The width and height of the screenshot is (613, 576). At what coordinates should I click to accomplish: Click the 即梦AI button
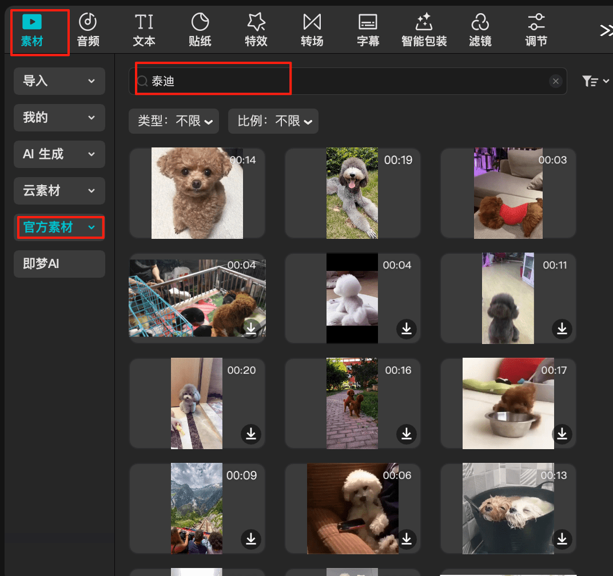pyautogui.click(x=59, y=264)
